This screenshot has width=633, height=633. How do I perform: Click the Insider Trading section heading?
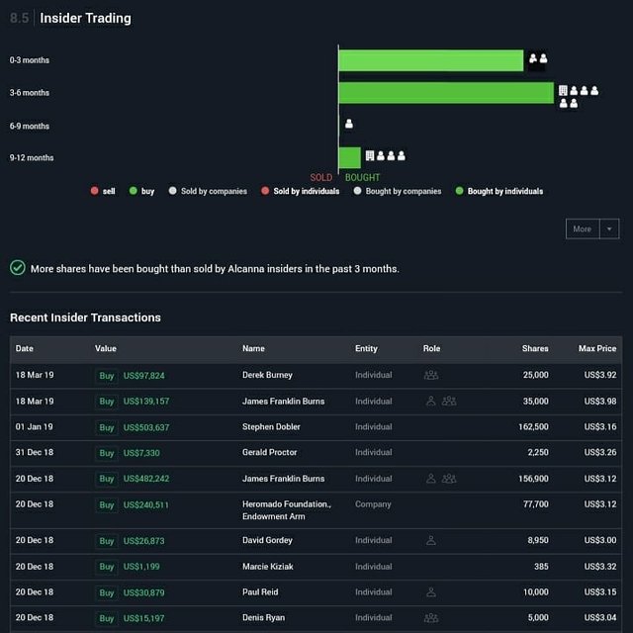tap(86, 18)
